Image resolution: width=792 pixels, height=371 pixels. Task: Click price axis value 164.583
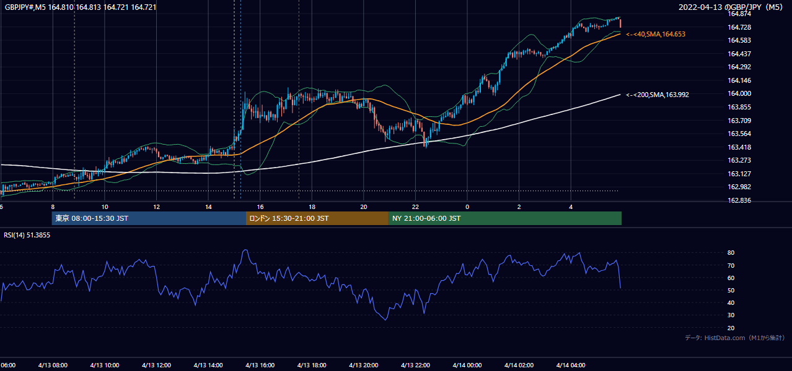click(x=739, y=40)
